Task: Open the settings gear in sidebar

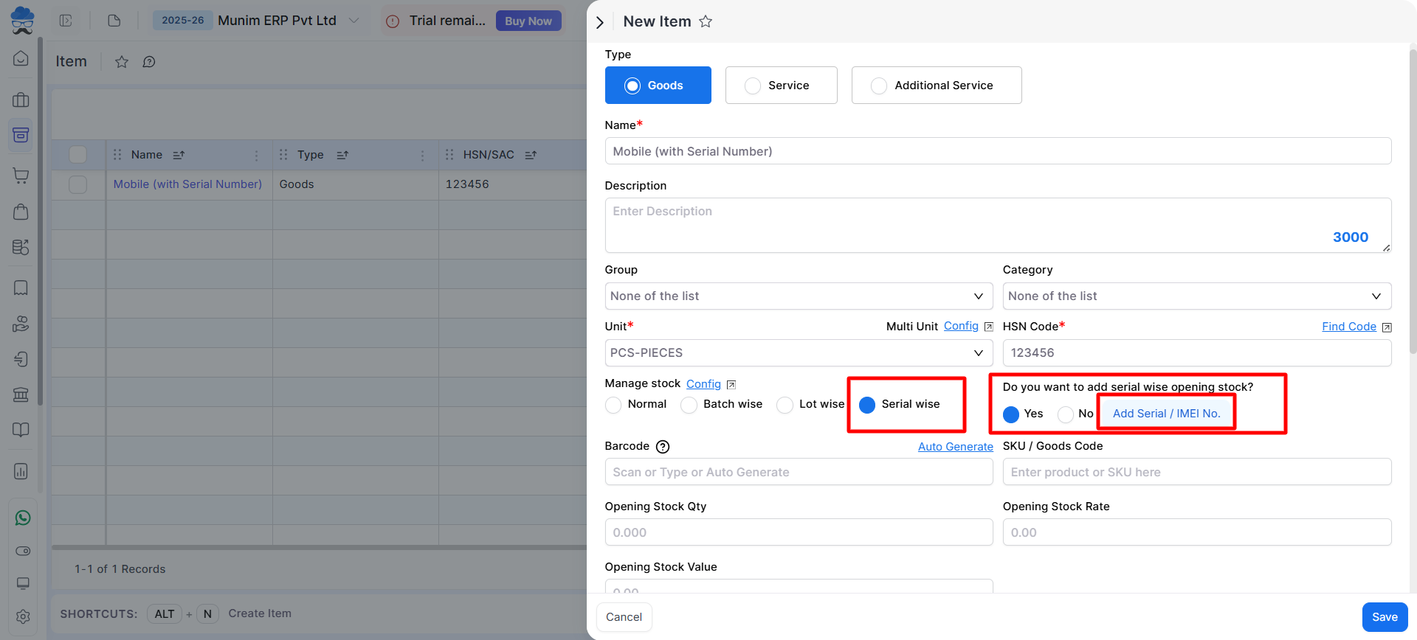Action: 23,616
